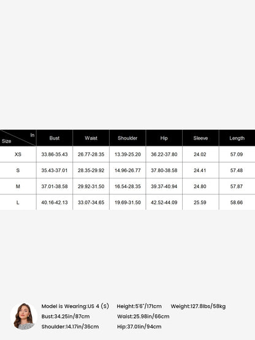Screen dimensions: 255x340
Task: Choose the L size row label
Action: pyautogui.click(x=18, y=202)
